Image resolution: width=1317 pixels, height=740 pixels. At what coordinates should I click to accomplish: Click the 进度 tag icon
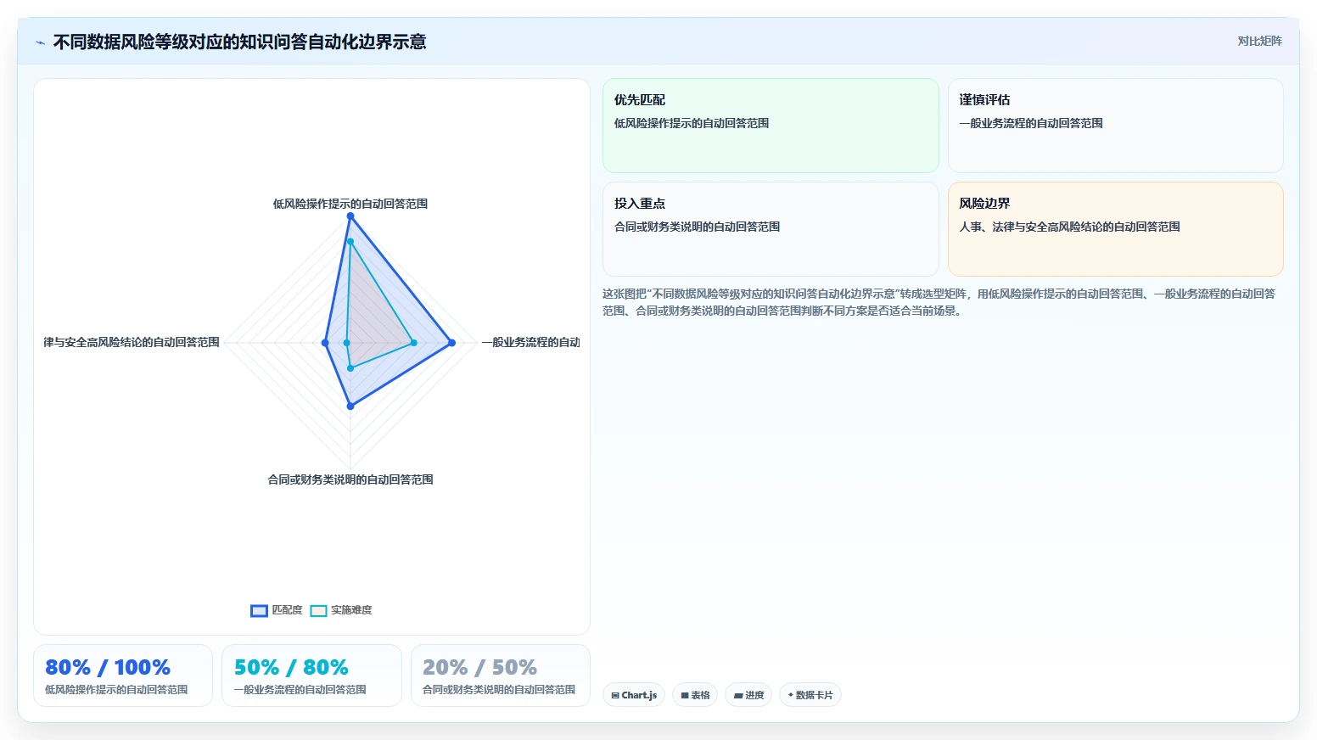coord(738,695)
